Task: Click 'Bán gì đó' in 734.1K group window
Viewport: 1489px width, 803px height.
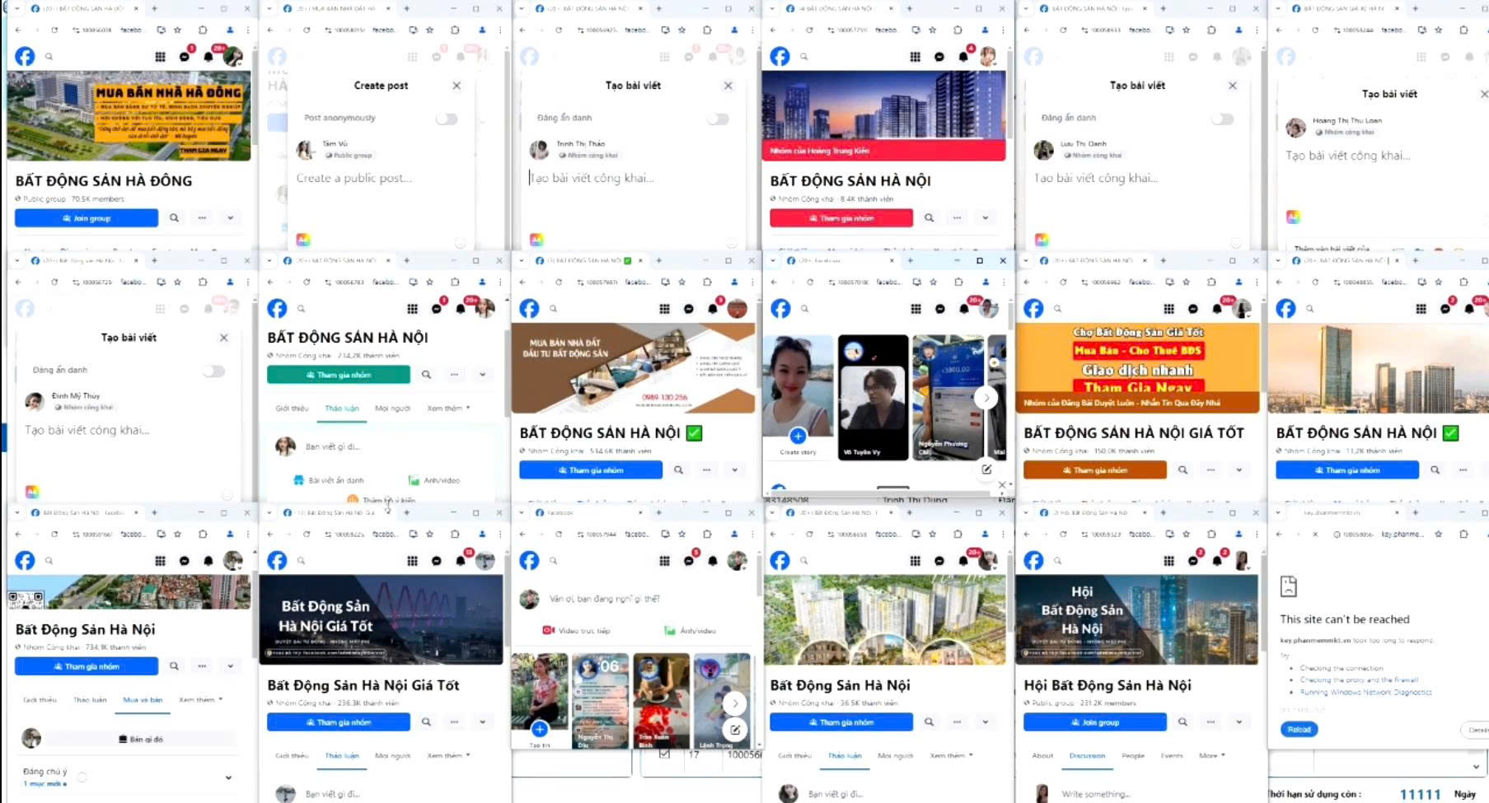Action: coord(141,740)
